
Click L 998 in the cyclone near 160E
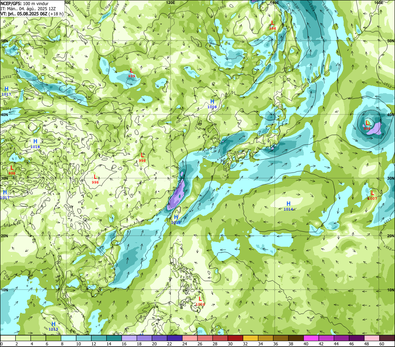point(367,126)
